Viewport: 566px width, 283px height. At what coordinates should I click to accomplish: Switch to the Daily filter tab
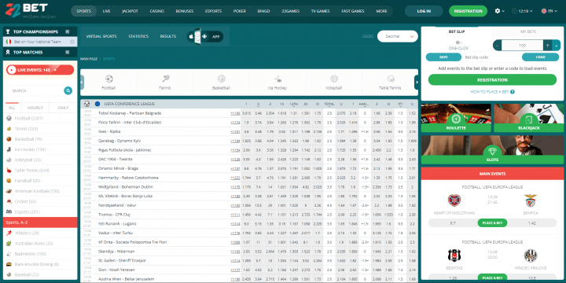click(63, 108)
